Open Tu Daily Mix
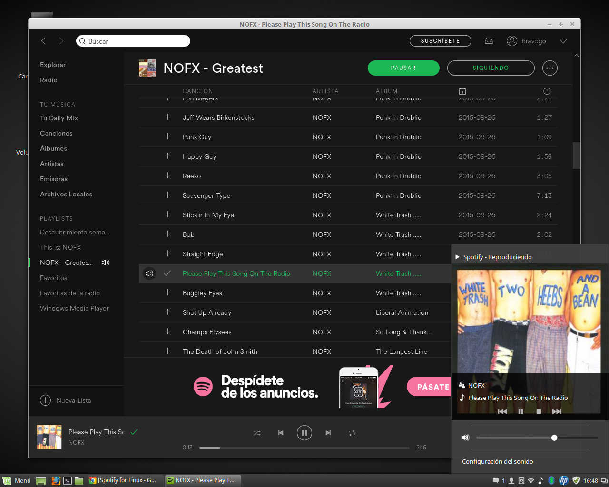Image resolution: width=609 pixels, height=487 pixels. click(x=59, y=118)
